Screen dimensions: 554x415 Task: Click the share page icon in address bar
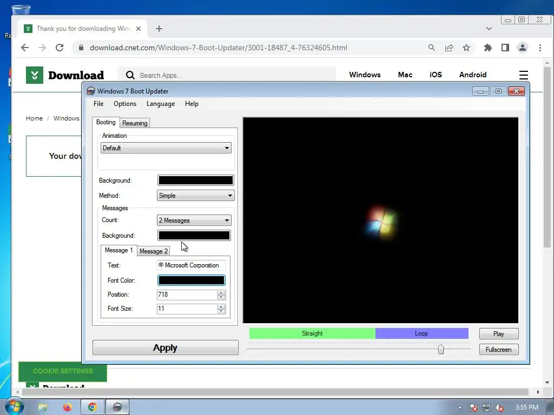point(449,48)
